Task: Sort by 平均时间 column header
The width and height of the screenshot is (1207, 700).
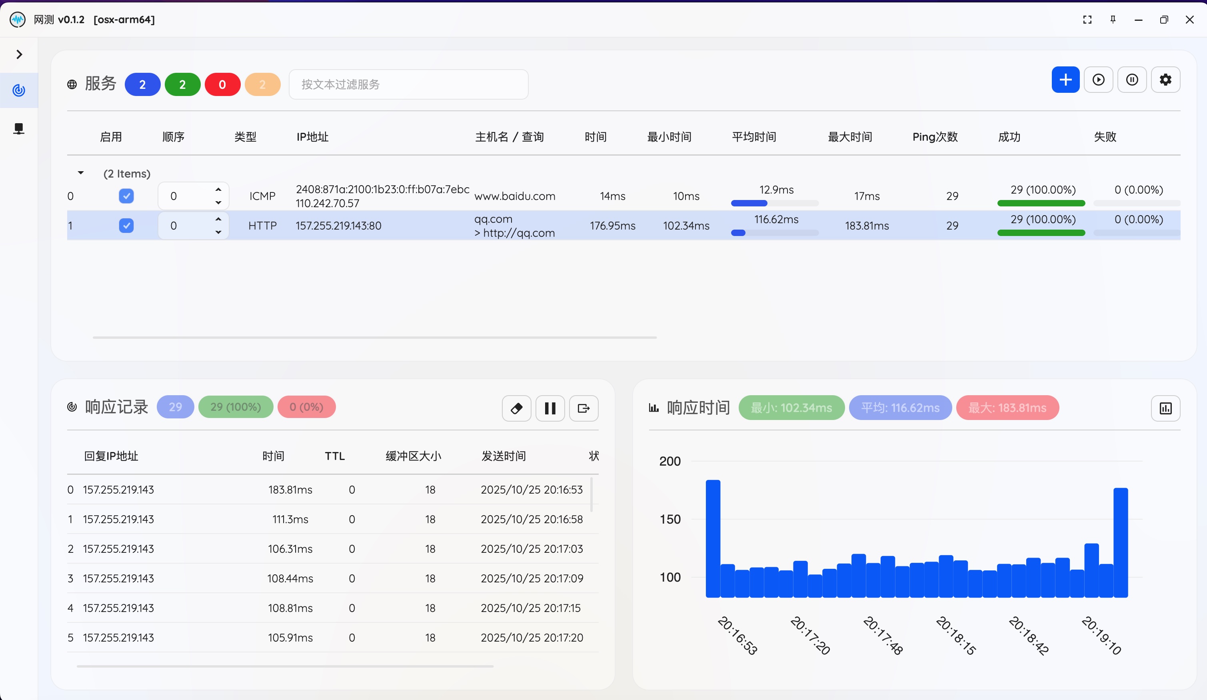Action: (x=754, y=137)
